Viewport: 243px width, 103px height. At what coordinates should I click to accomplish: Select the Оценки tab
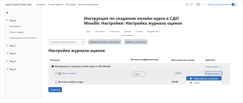click(128, 32)
